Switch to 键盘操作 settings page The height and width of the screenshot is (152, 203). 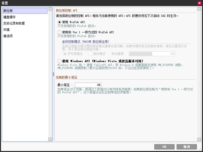point(9,17)
